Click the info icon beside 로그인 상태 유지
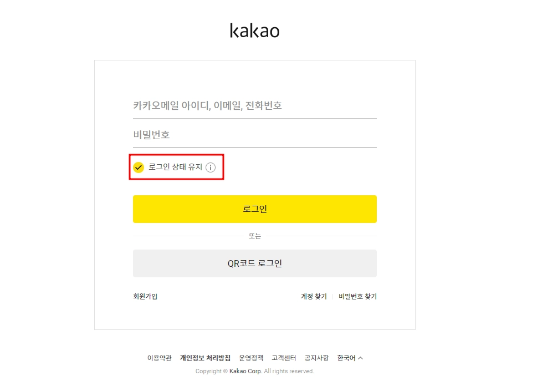Image resolution: width=553 pixels, height=381 pixels. click(x=211, y=167)
